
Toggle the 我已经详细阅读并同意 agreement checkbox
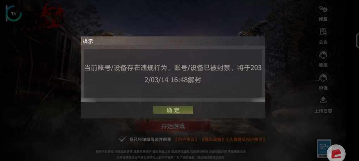123,139
